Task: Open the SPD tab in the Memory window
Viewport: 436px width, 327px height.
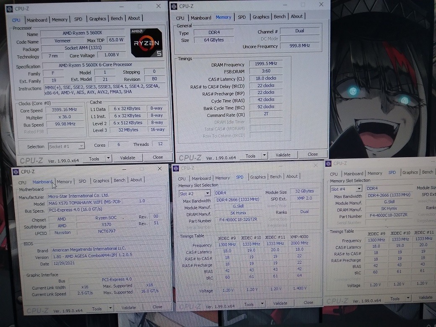Action: coord(241,17)
